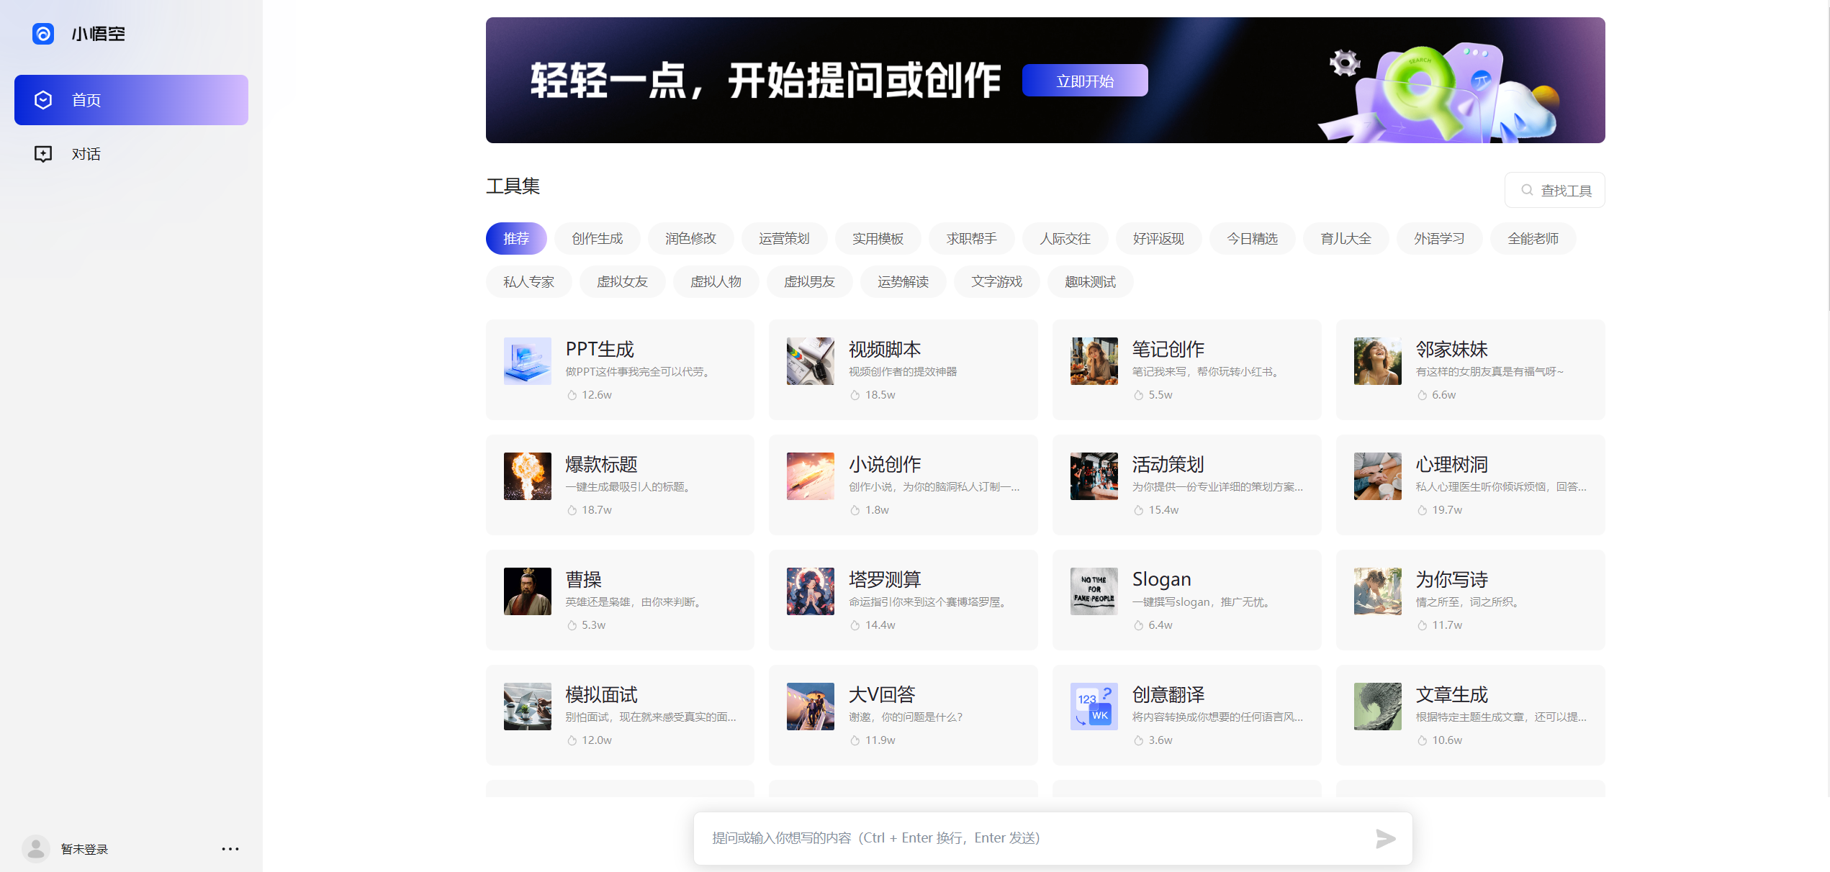This screenshot has width=1830, height=872.
Task: Choose the 虚拟女友 category
Action: (x=622, y=282)
